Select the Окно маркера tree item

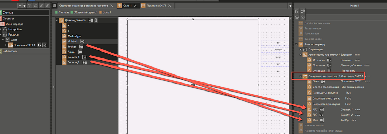[15, 24]
